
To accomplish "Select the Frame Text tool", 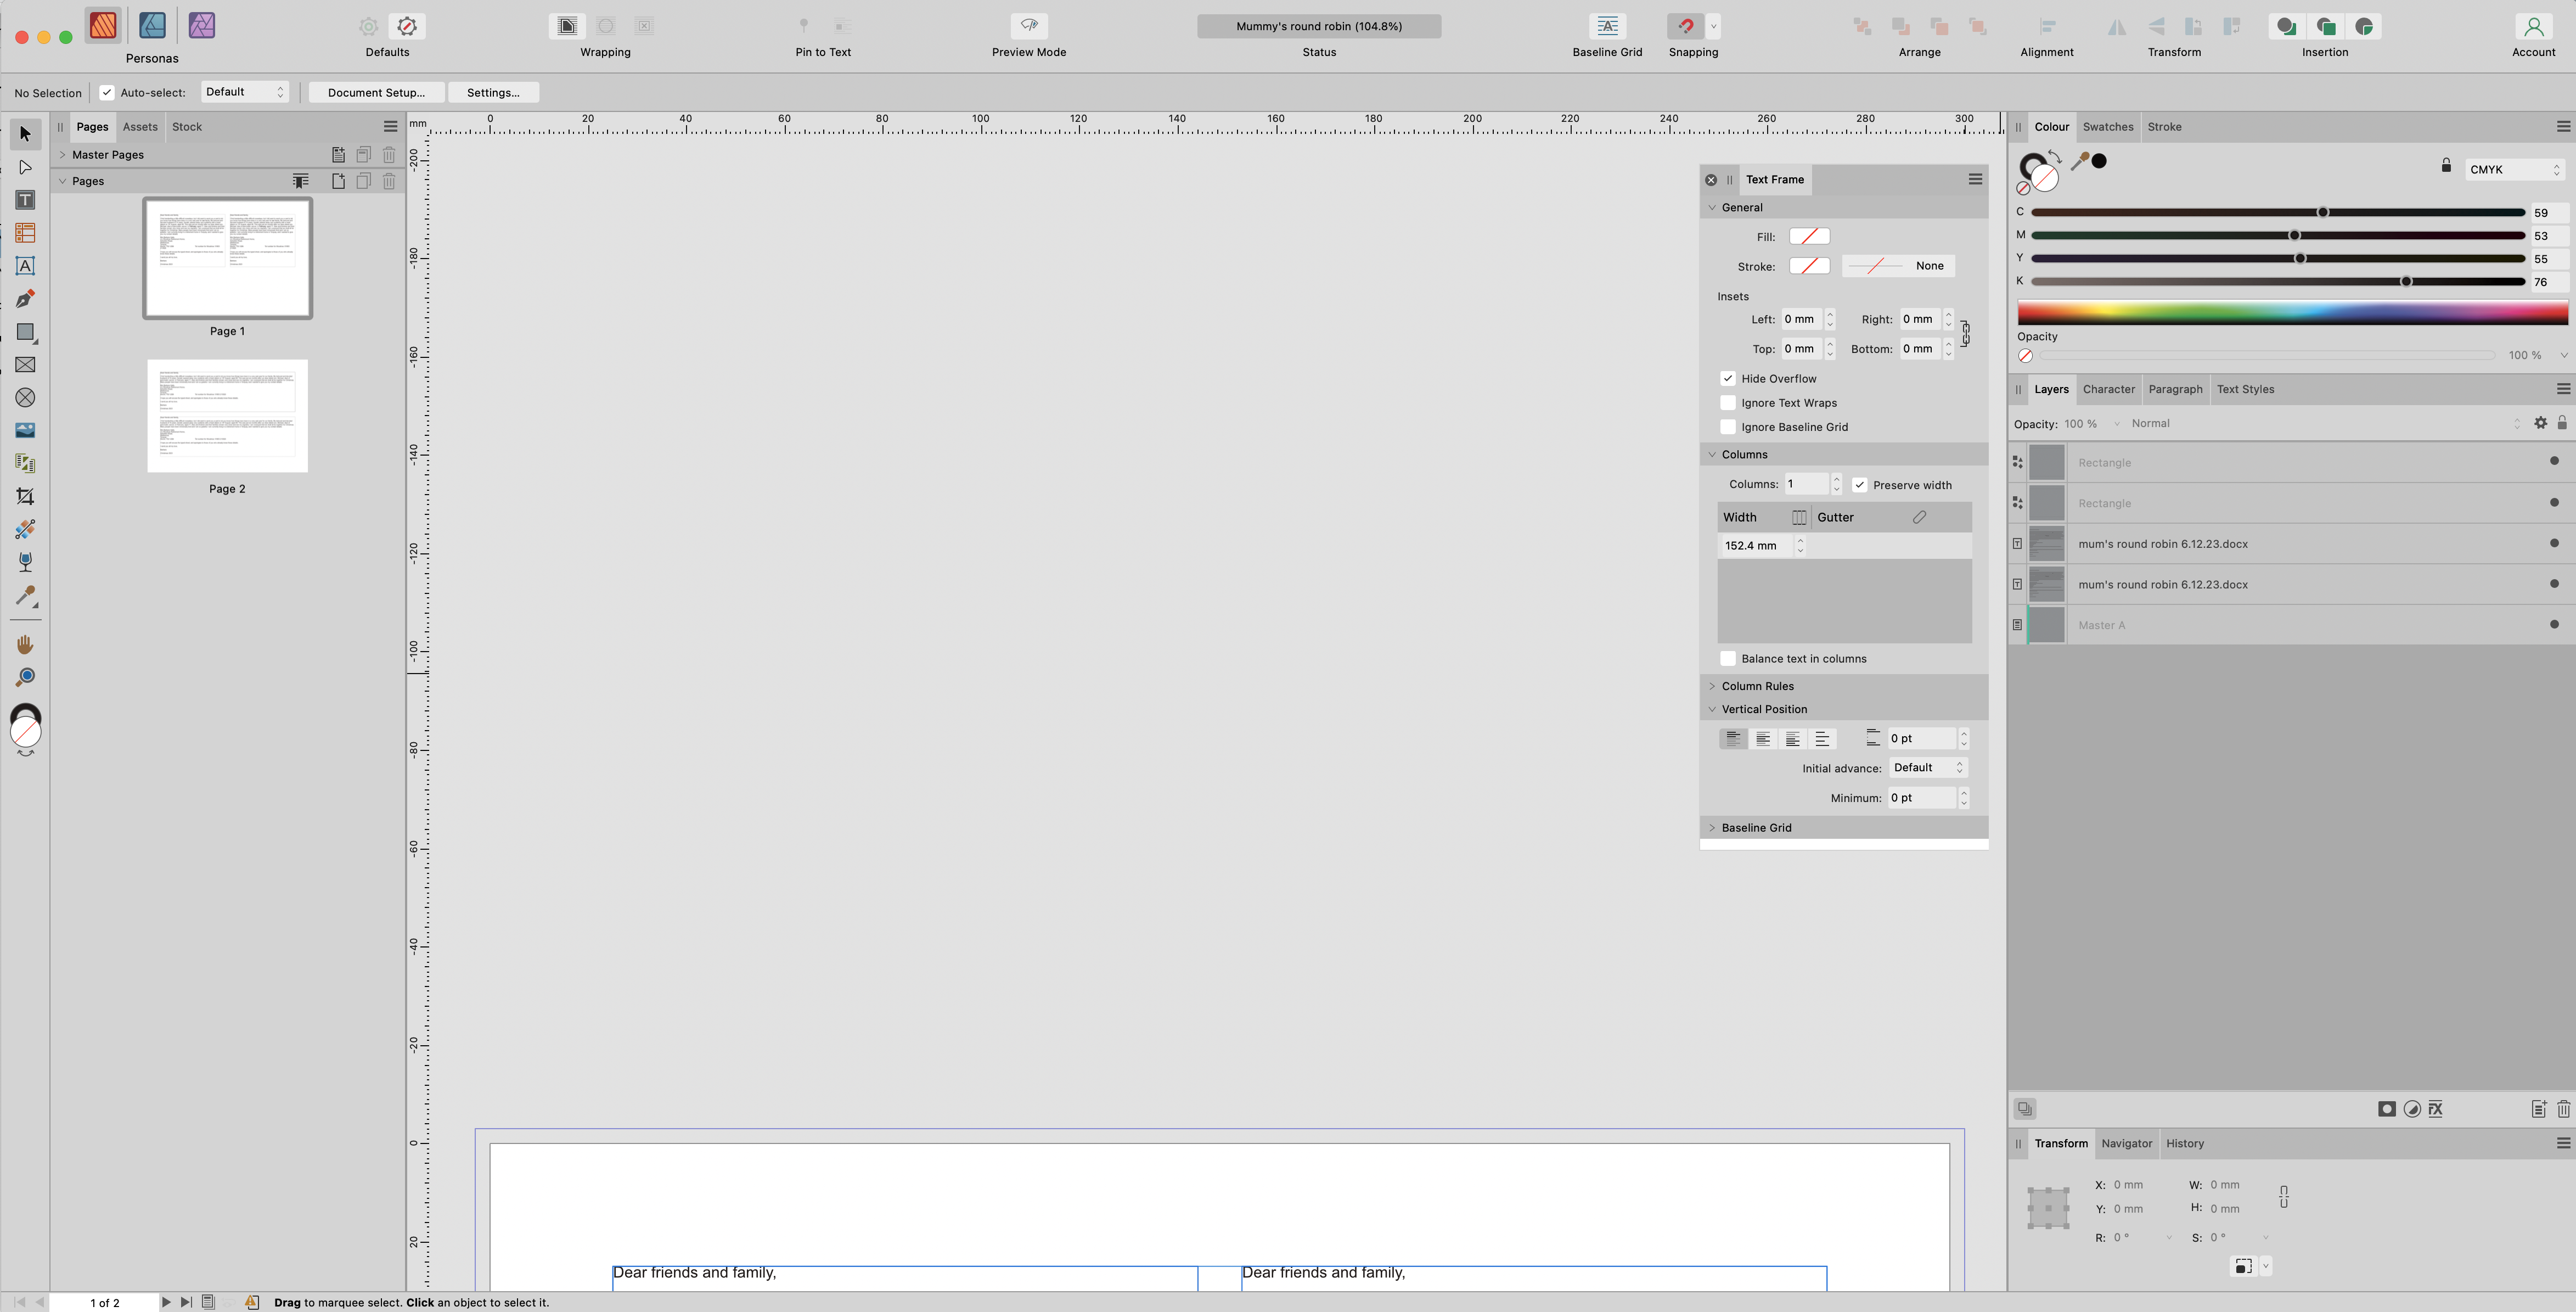I will pyautogui.click(x=25, y=200).
